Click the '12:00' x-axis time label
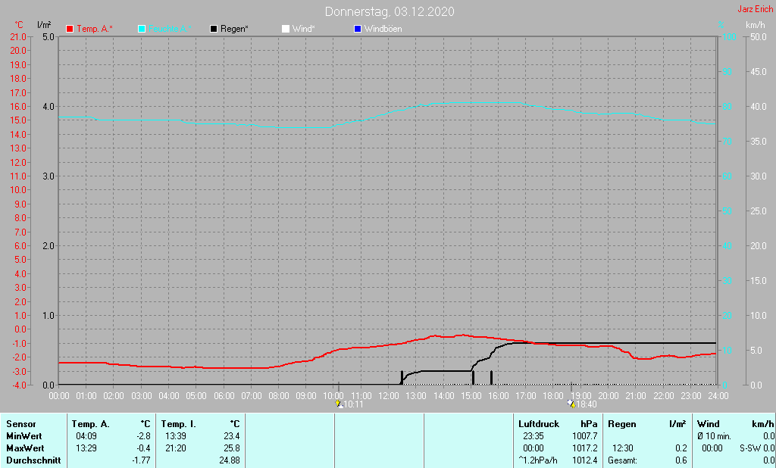The width and height of the screenshot is (776, 468). (x=389, y=396)
